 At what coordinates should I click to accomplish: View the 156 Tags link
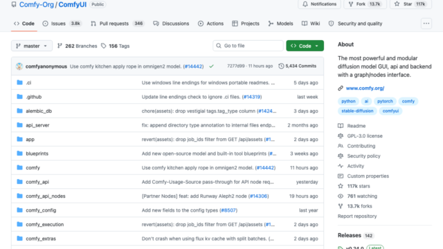tap(116, 46)
